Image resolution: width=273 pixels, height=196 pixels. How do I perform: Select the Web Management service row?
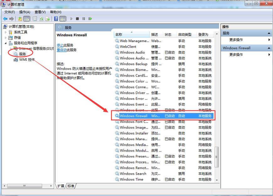pyautogui.click(x=164, y=41)
